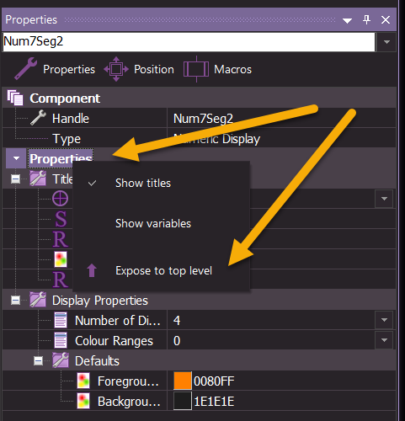The height and width of the screenshot is (421, 405).
Task: Click the dark Background colour swatch
Action: [183, 401]
